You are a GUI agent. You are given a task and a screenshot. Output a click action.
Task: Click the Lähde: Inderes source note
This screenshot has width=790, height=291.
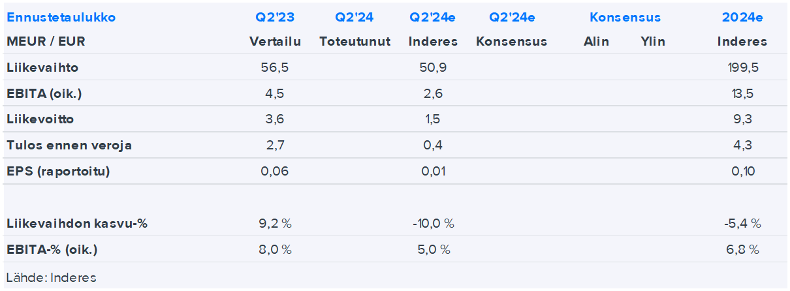(x=52, y=278)
